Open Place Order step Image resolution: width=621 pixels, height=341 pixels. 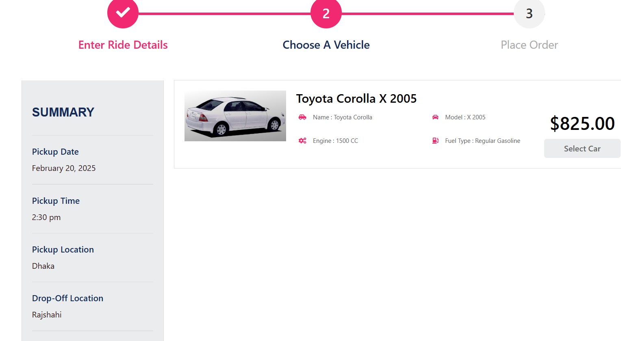529,45
